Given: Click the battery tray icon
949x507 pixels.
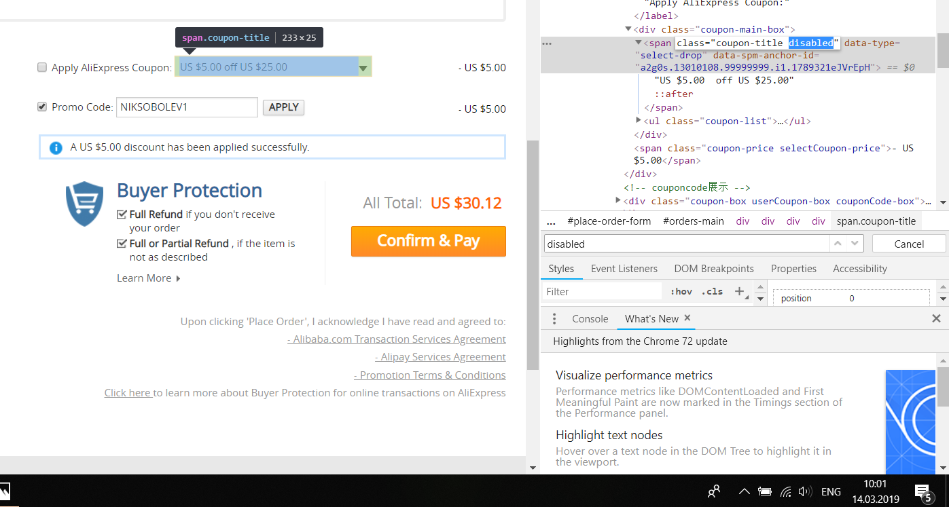Looking at the screenshot, I should coord(765,491).
